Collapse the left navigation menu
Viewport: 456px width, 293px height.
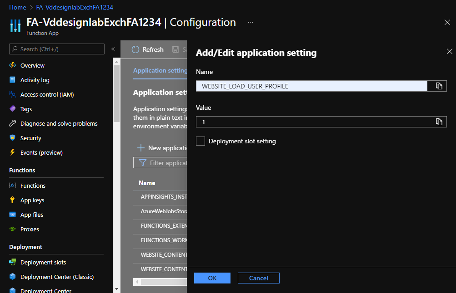pyautogui.click(x=113, y=49)
